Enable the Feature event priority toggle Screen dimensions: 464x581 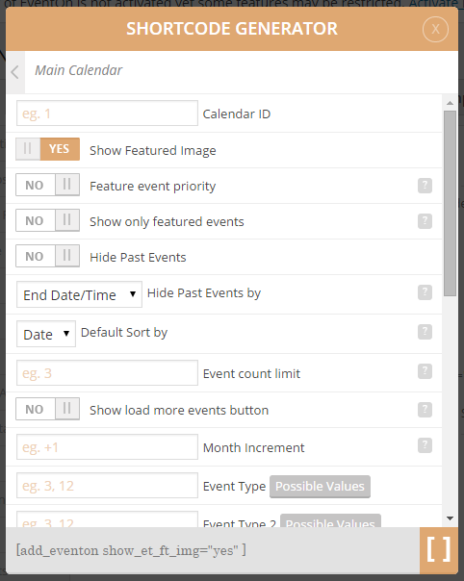(47, 185)
